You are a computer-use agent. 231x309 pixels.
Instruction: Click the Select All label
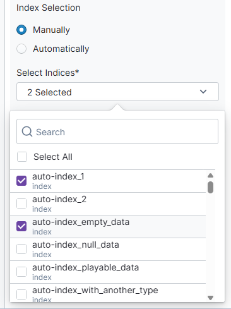pos(53,157)
